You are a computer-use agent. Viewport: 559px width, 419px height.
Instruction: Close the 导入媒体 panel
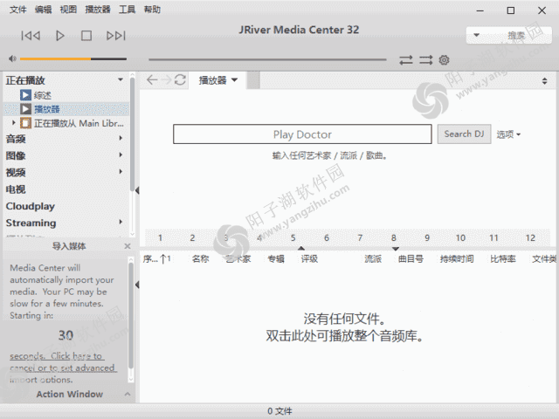pyautogui.click(x=128, y=246)
